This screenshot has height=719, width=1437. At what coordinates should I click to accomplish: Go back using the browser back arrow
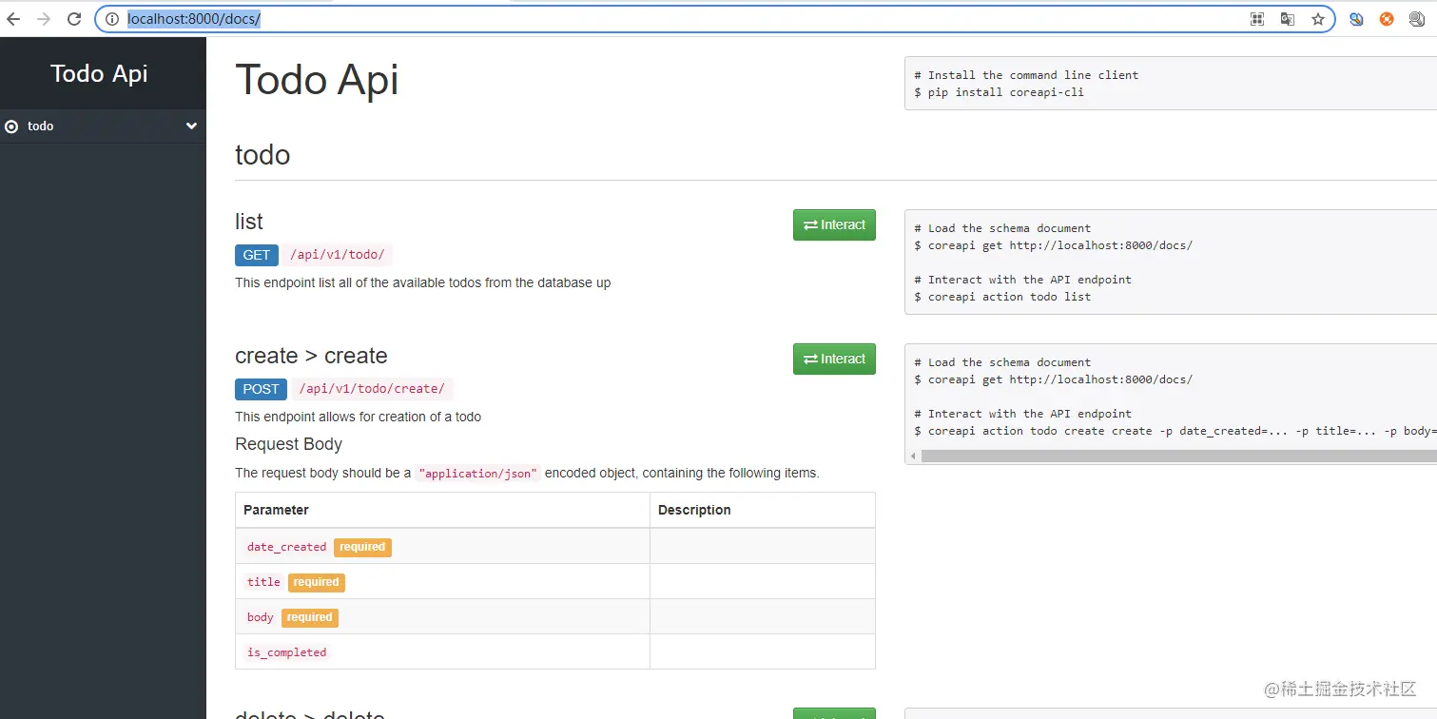point(13,19)
